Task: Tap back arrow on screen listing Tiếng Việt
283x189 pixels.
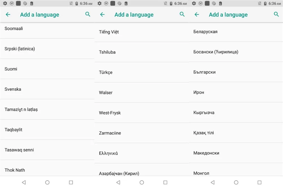Action: (102, 14)
